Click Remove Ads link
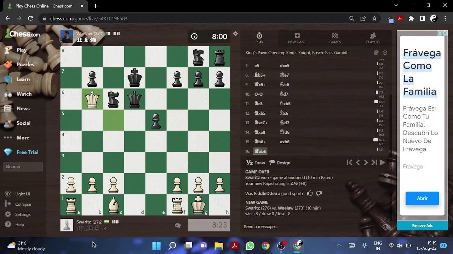 click(422, 225)
